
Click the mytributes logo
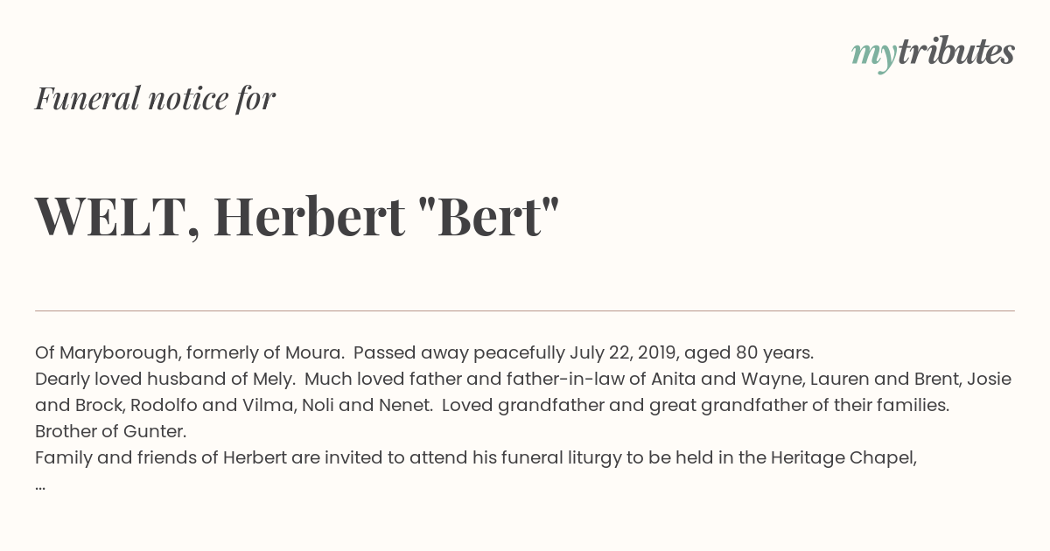point(933,52)
